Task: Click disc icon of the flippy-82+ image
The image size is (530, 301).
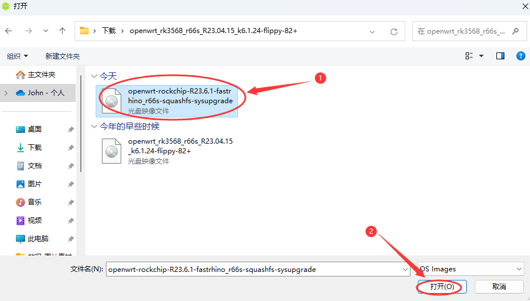Action: point(111,151)
